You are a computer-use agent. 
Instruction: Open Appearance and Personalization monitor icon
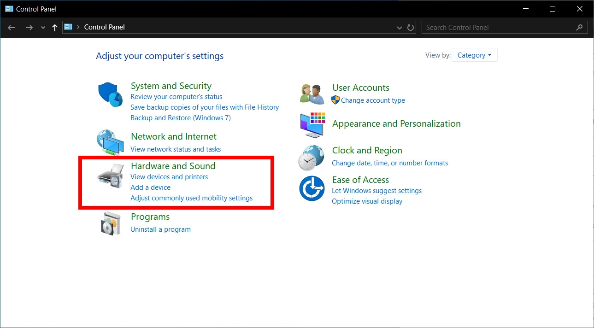tap(312, 124)
